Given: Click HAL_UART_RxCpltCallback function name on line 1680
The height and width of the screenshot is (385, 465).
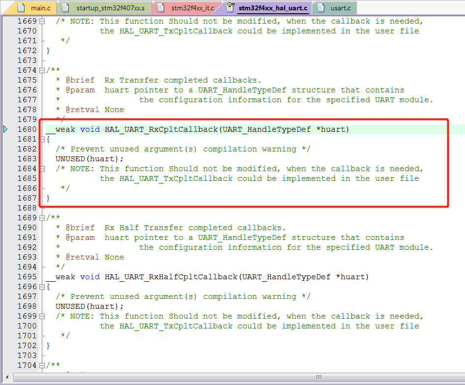Looking at the screenshot, I should tap(161, 130).
